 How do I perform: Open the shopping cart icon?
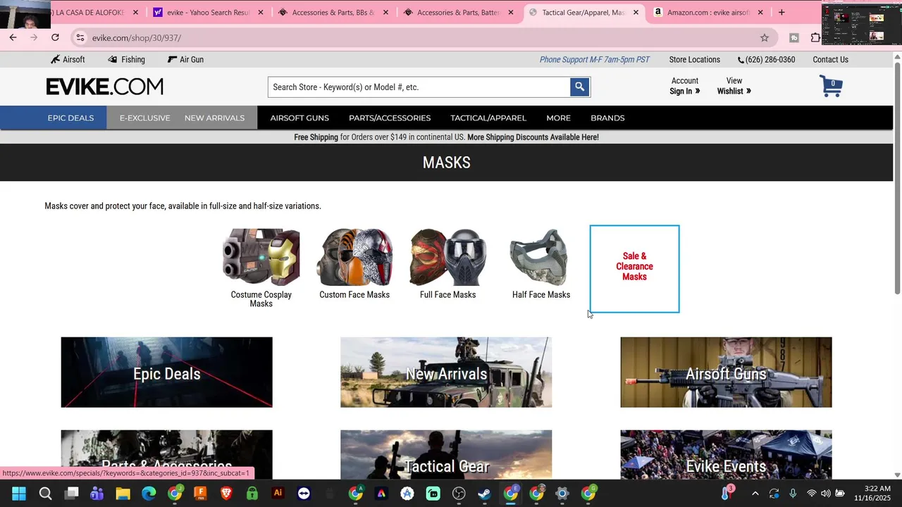[x=831, y=86]
